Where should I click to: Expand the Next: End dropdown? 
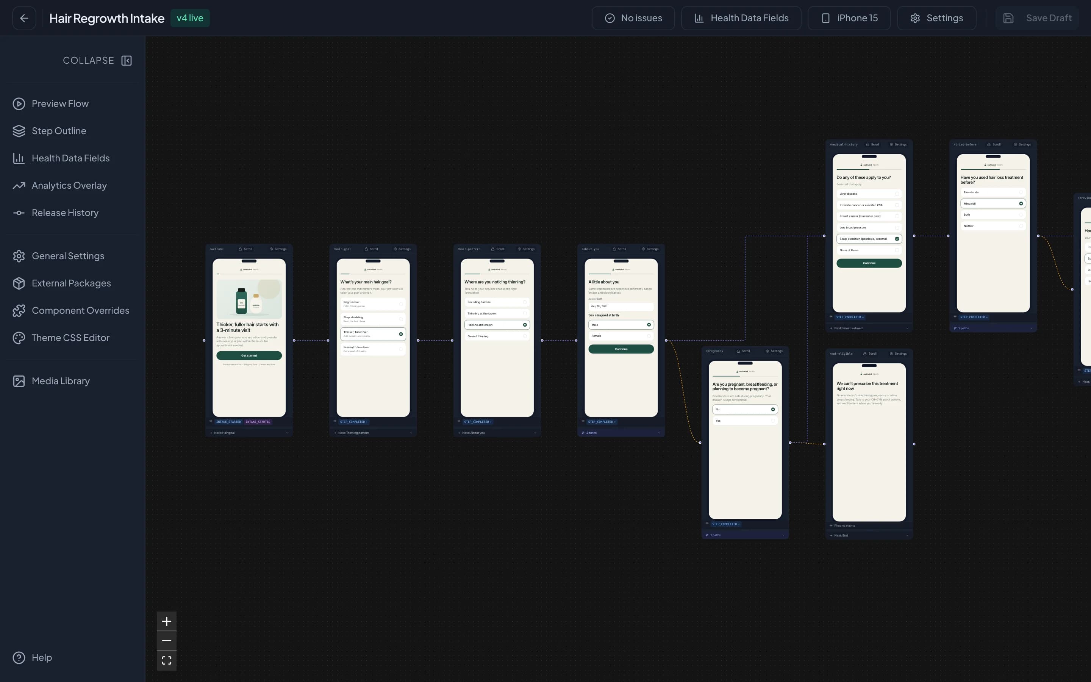(869, 535)
